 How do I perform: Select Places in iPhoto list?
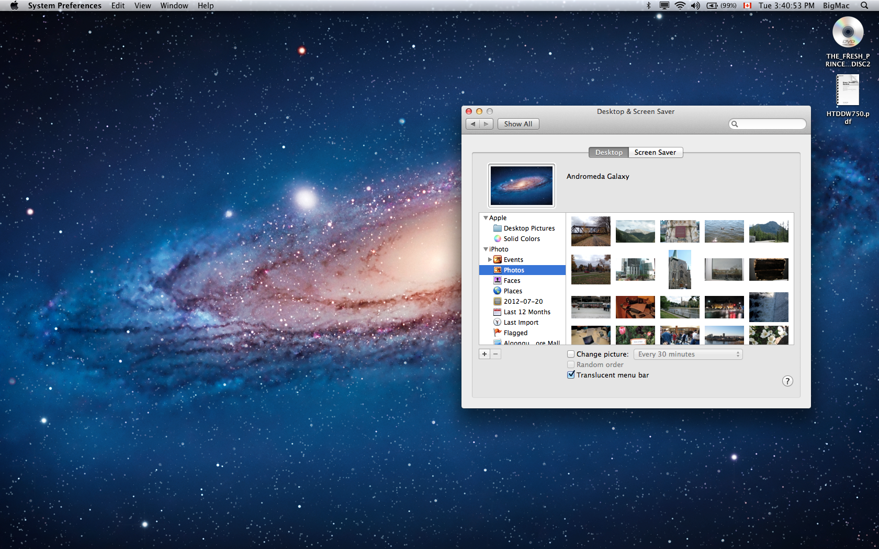(x=512, y=291)
